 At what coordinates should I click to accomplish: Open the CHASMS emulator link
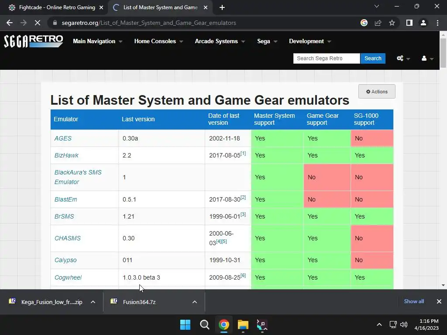click(67, 238)
